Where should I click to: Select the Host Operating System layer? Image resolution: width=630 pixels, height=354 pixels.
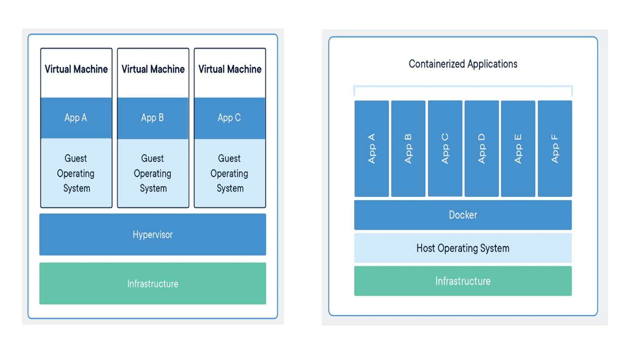point(463,248)
